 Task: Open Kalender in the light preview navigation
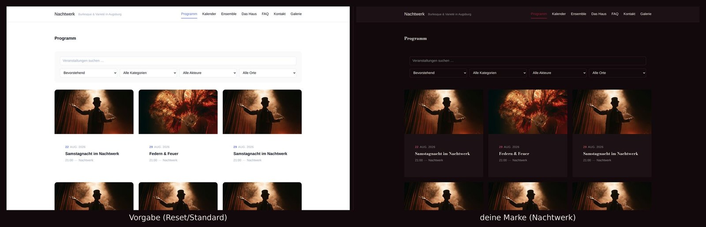click(x=209, y=14)
